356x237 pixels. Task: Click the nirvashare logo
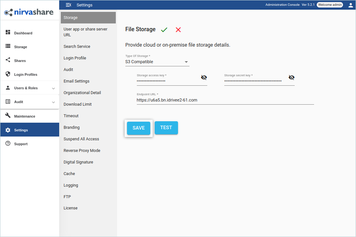[29, 12]
